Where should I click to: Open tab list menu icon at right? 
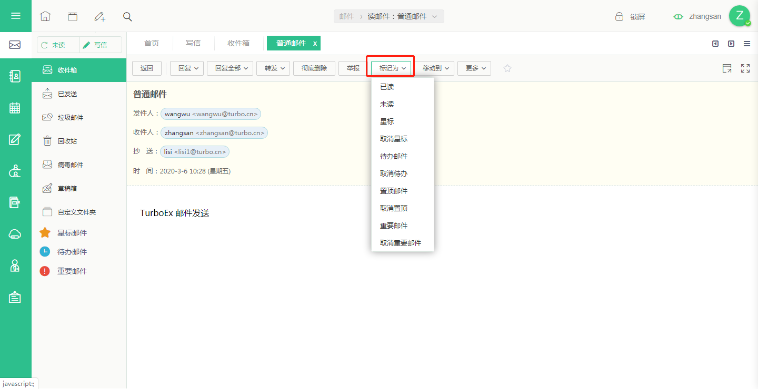tap(747, 44)
